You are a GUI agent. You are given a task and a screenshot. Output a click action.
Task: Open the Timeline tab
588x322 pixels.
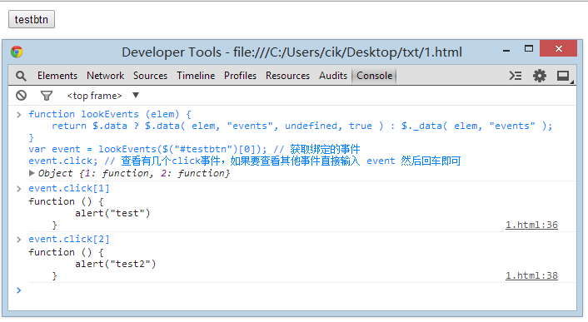pyautogui.click(x=196, y=76)
